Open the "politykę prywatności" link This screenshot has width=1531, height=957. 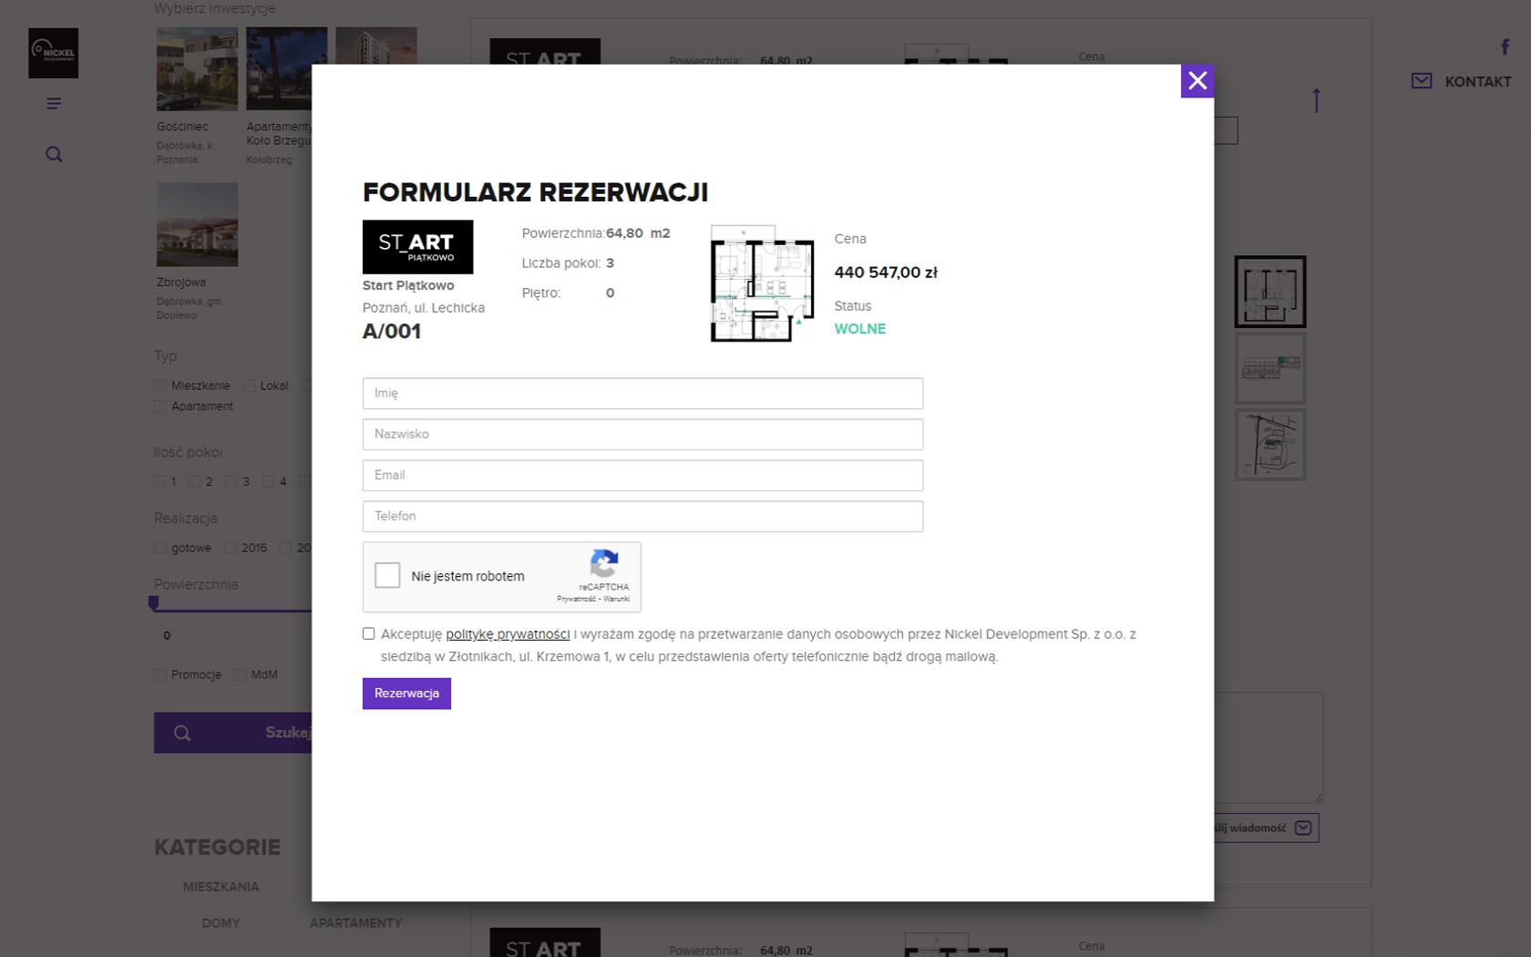tap(508, 634)
